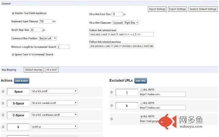Click the Import Settings button

[157, 9]
